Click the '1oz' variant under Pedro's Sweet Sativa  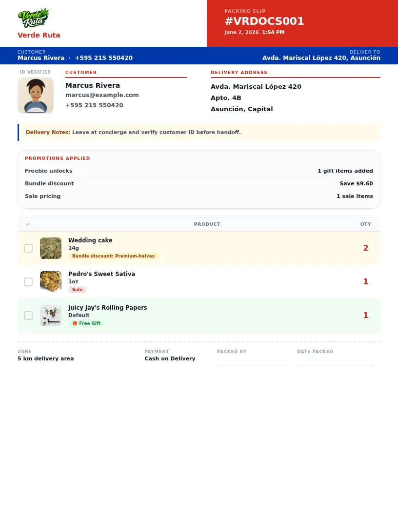(x=73, y=281)
